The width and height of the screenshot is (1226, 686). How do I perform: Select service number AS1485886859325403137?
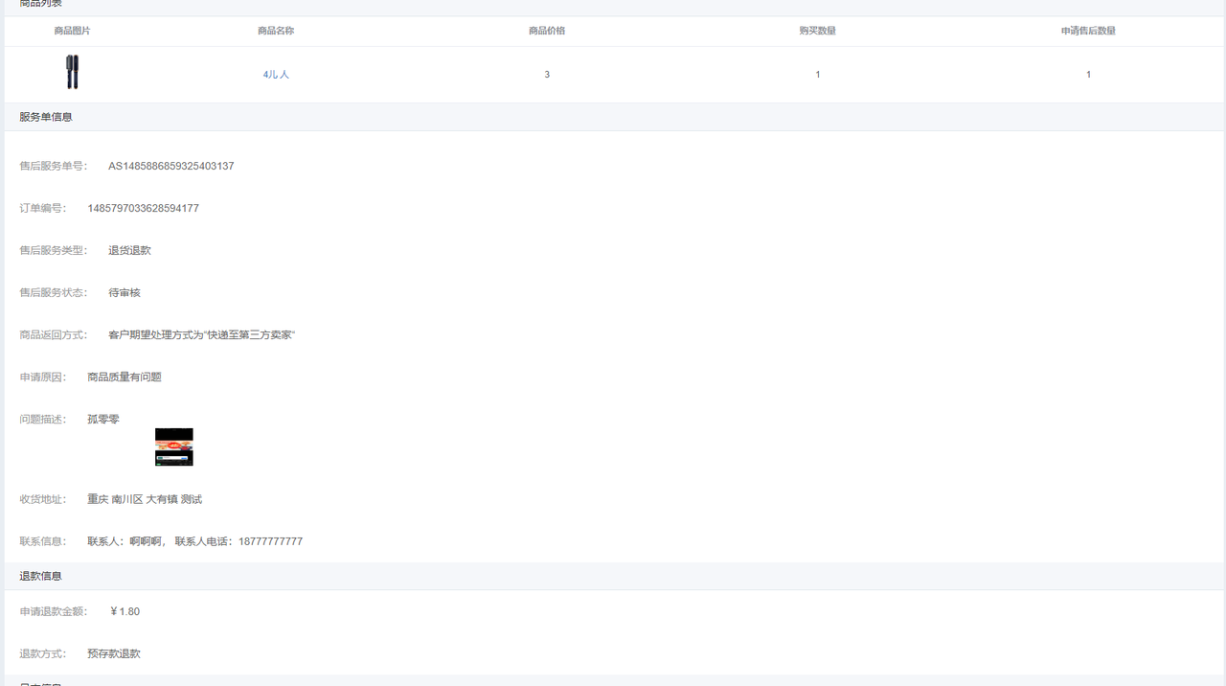point(171,167)
